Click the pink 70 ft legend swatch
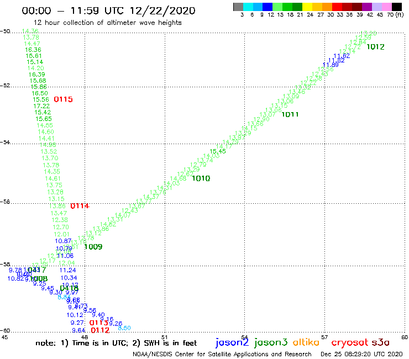 386,7
